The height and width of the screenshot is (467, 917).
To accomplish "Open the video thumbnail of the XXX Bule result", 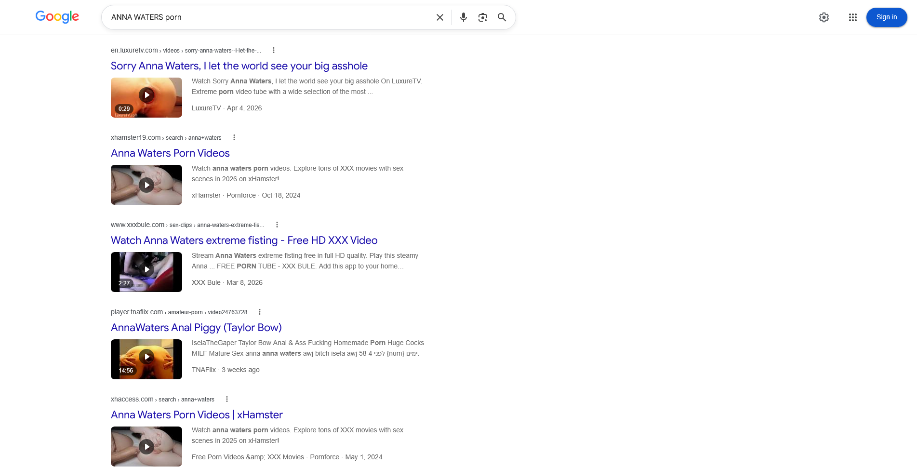I will point(146,272).
